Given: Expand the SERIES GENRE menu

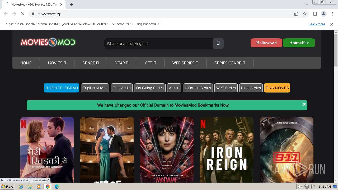Looking at the screenshot, I should coord(230,63).
